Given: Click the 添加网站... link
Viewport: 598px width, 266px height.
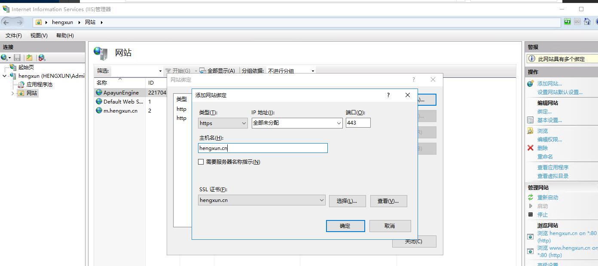Looking at the screenshot, I should [x=549, y=84].
